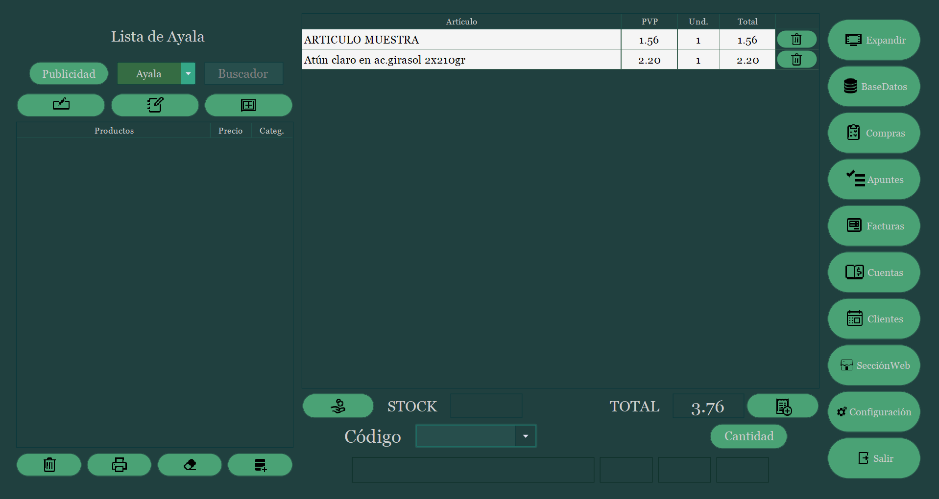The image size is (939, 499).
Task: Click the add-box plus icon button
Action: pos(248,105)
